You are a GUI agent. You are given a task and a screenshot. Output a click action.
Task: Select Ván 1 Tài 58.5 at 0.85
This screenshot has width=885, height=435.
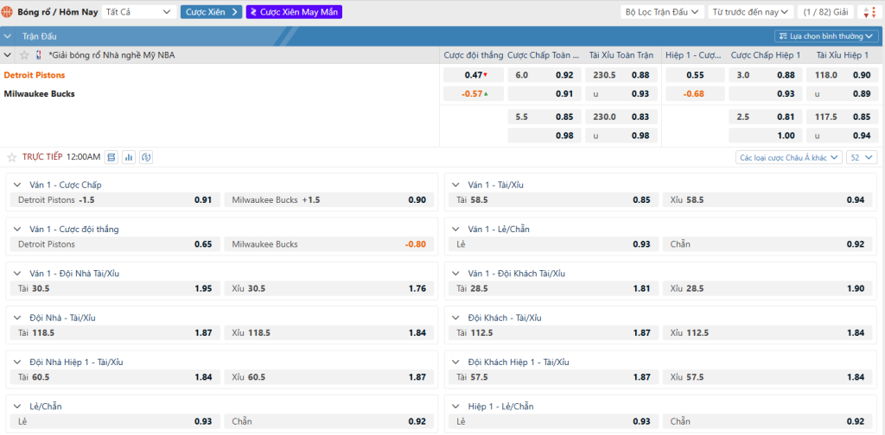554,199
